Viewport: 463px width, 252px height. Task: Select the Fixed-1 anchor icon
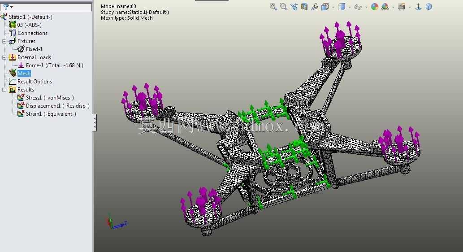[x=21, y=49]
